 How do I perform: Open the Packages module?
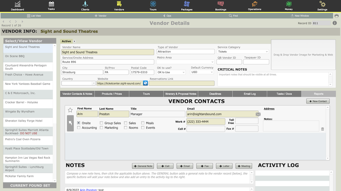[187, 6]
